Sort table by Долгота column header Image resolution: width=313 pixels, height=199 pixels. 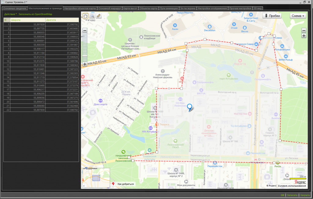pos(62,20)
